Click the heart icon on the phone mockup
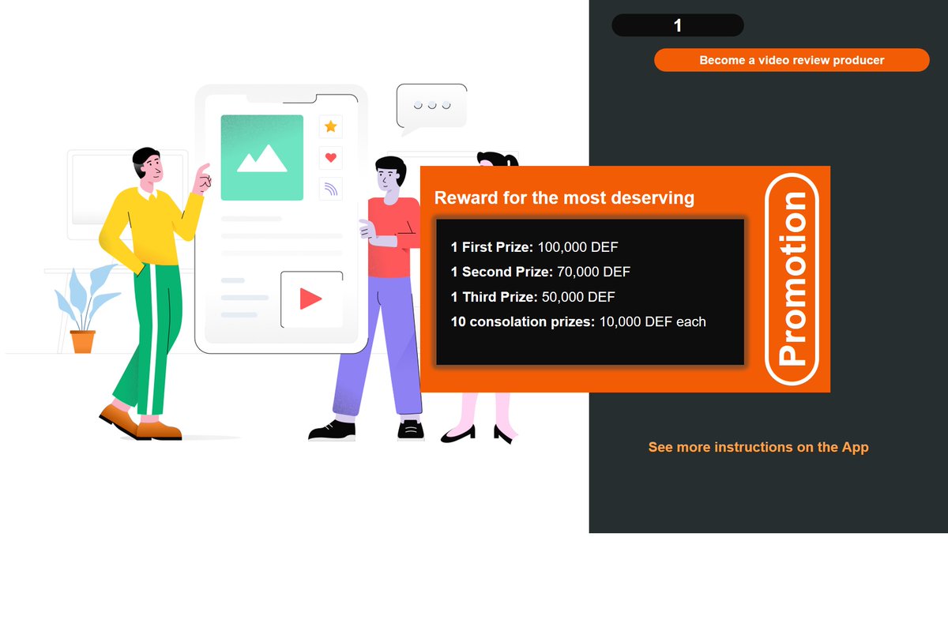This screenshot has height=631, width=948. click(x=330, y=157)
